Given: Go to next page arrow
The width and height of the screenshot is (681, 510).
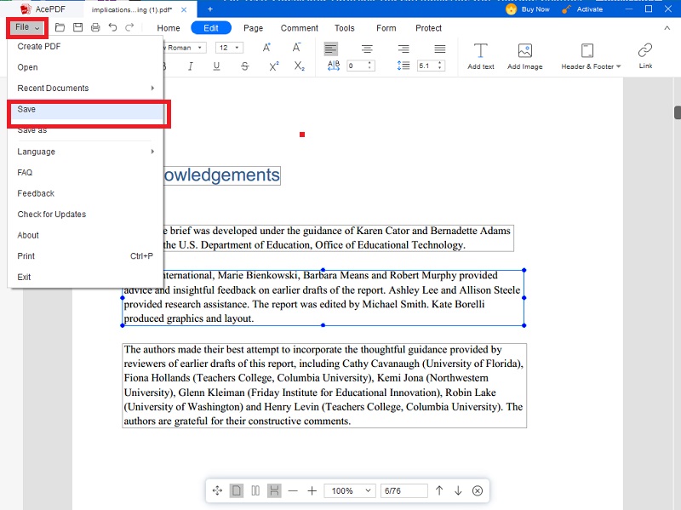Looking at the screenshot, I should 458,491.
